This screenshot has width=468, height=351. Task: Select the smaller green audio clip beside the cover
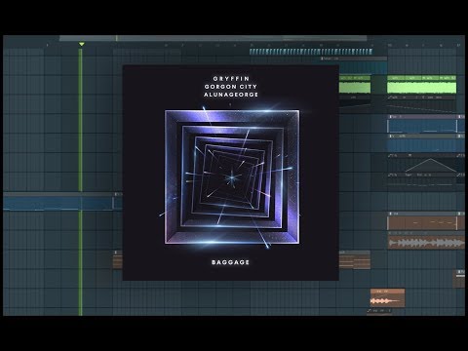click(355, 85)
